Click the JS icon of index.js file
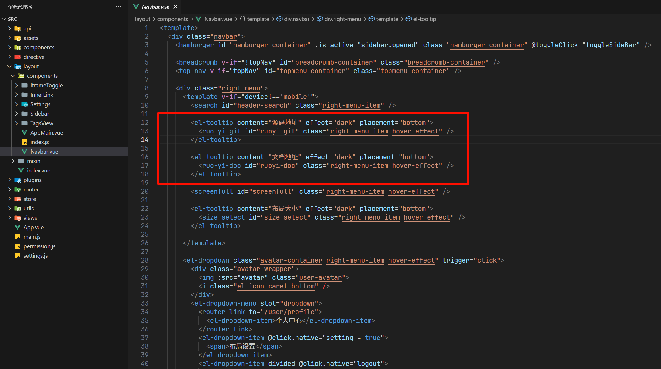The width and height of the screenshot is (661, 369). (x=25, y=142)
